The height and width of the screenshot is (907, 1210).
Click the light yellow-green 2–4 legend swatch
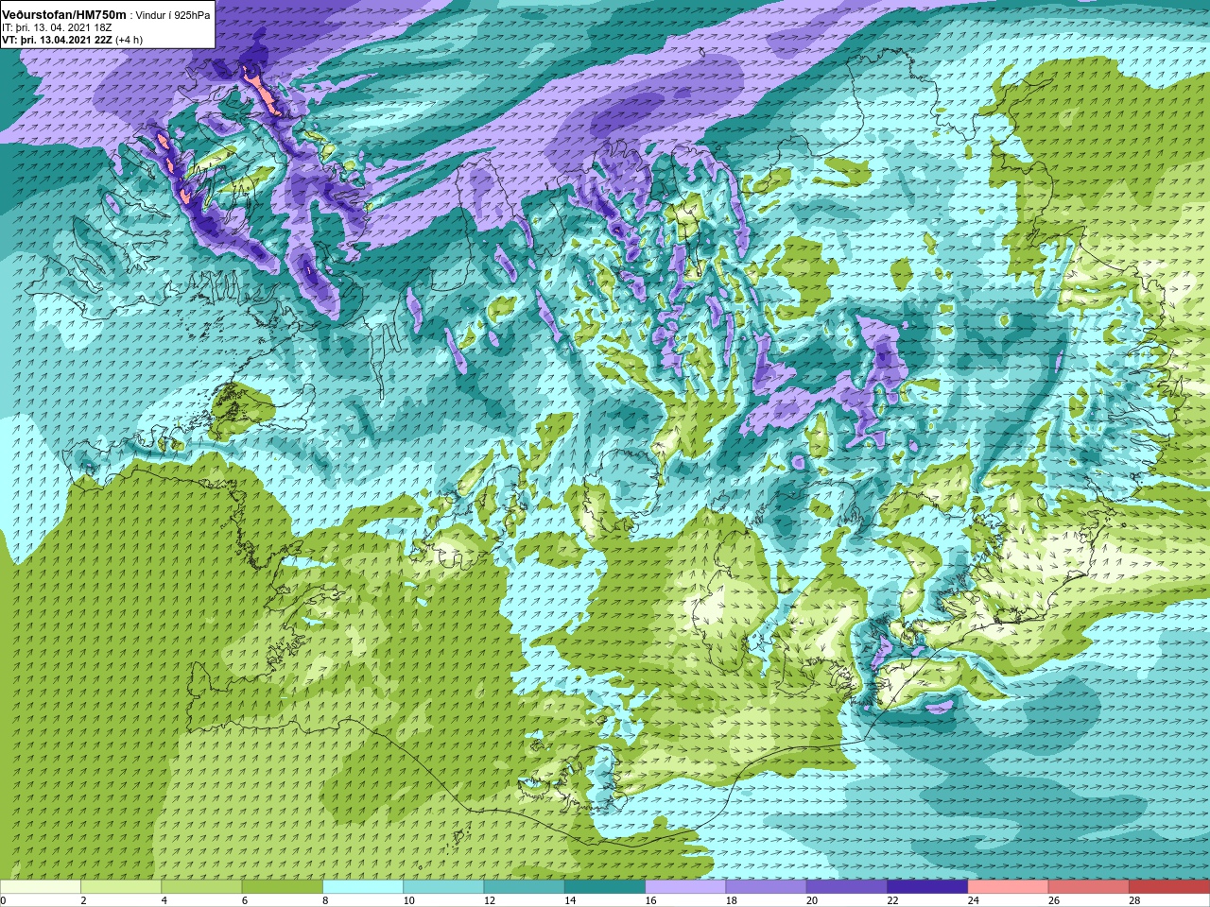[121, 887]
